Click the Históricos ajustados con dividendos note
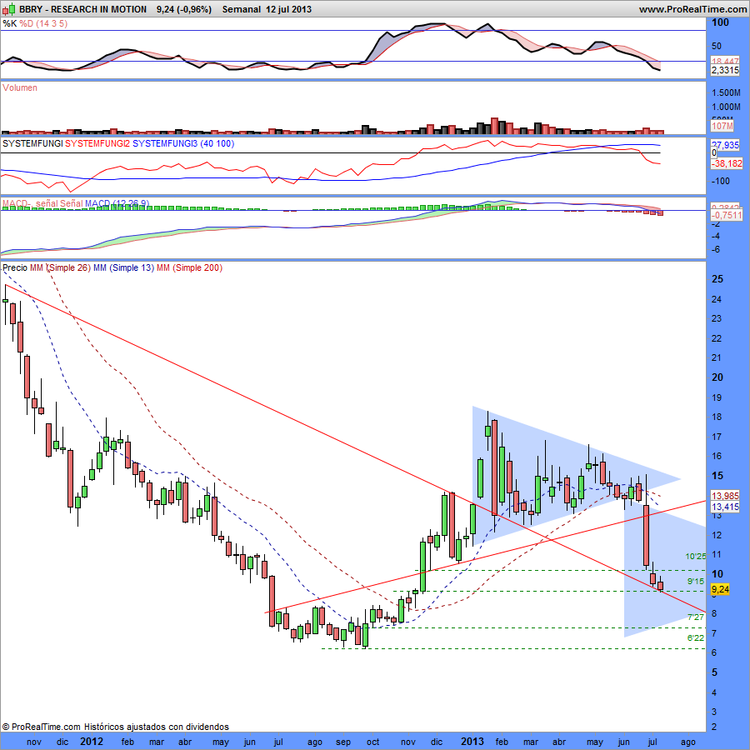This screenshot has height=750, width=750. tap(156, 727)
